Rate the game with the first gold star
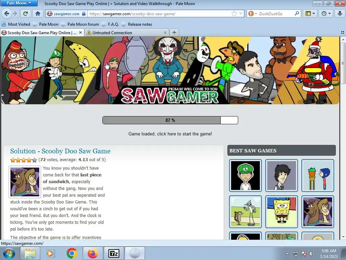Screen dimensions: 346x260 [x=13, y=160]
